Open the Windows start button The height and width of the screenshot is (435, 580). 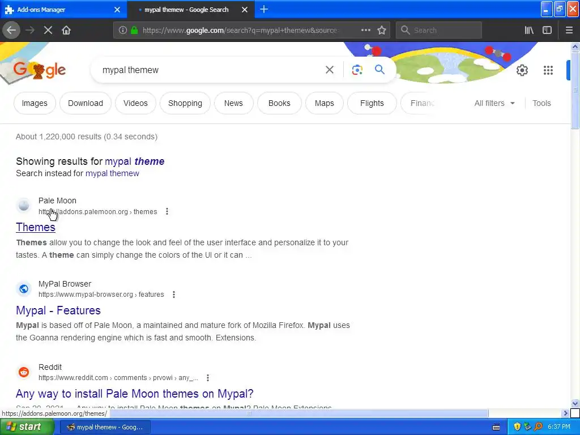click(27, 427)
